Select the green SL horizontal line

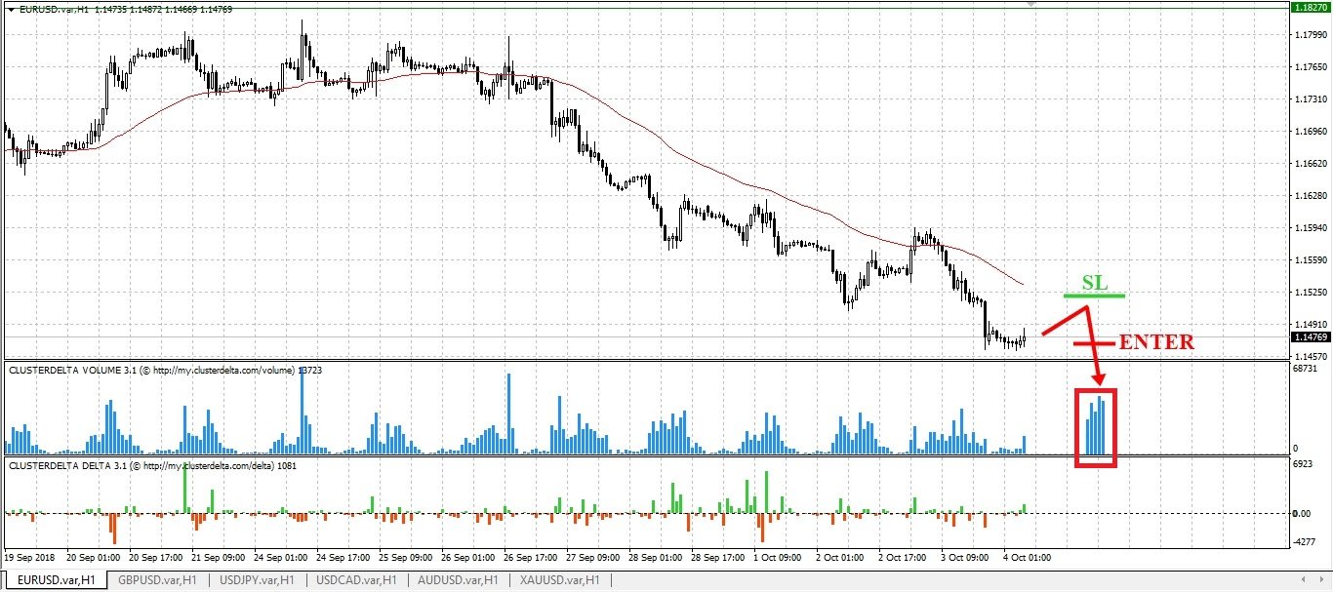pyautogui.click(x=1095, y=296)
